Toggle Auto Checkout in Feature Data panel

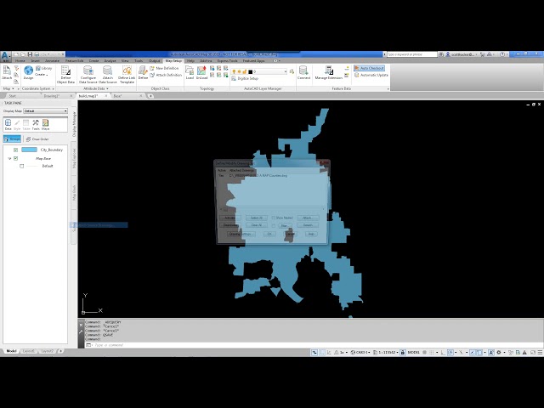369,68
